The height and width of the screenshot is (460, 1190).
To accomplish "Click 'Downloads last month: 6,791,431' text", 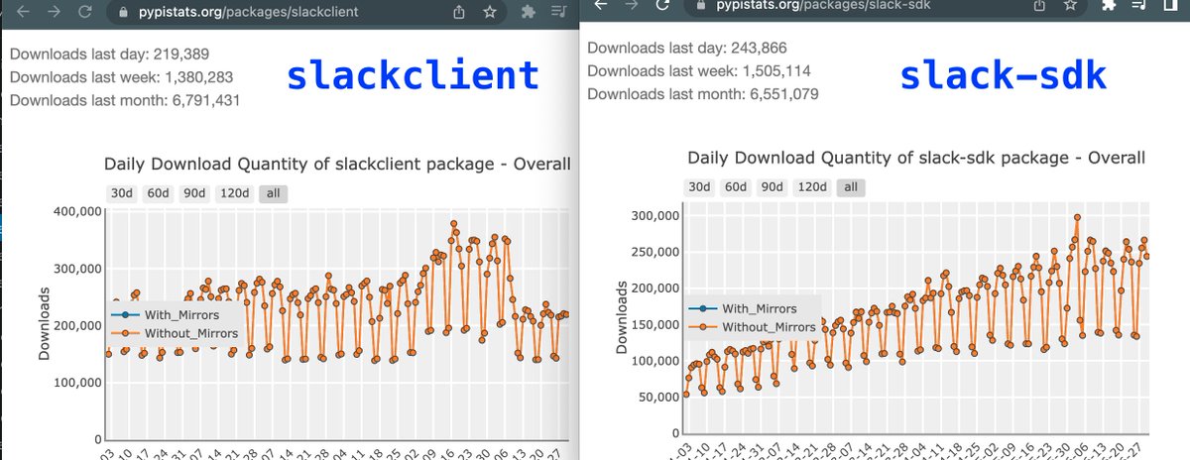I will (125, 100).
